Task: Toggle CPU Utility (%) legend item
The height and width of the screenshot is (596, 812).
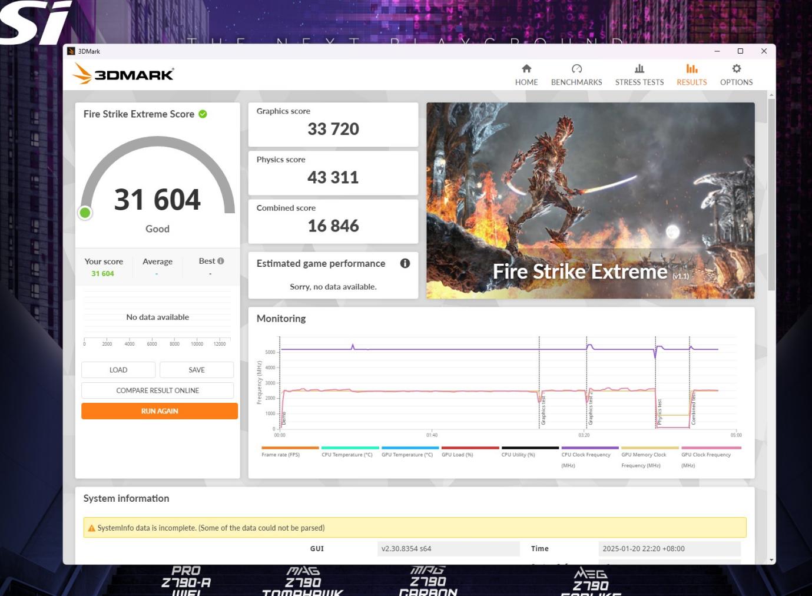Action: coord(530,452)
